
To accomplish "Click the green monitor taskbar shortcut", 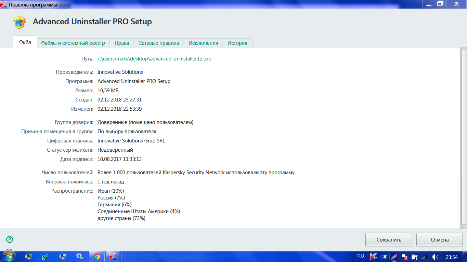I will (28, 256).
